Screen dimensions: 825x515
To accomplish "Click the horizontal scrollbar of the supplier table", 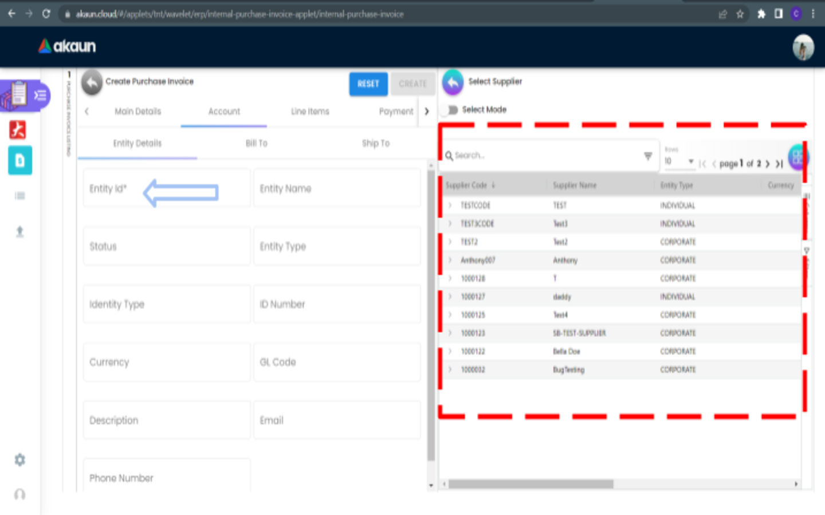I will (x=531, y=484).
